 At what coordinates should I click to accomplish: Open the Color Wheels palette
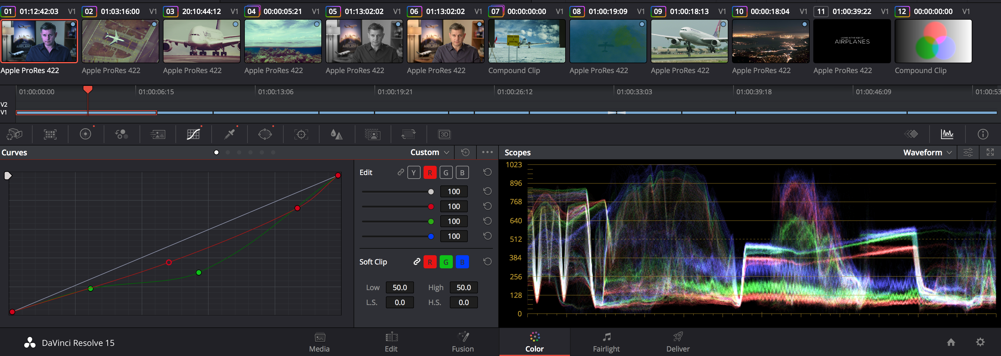(x=85, y=134)
